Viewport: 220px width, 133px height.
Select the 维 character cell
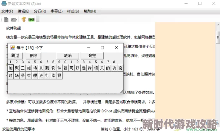pyautogui.click(x=29, y=68)
